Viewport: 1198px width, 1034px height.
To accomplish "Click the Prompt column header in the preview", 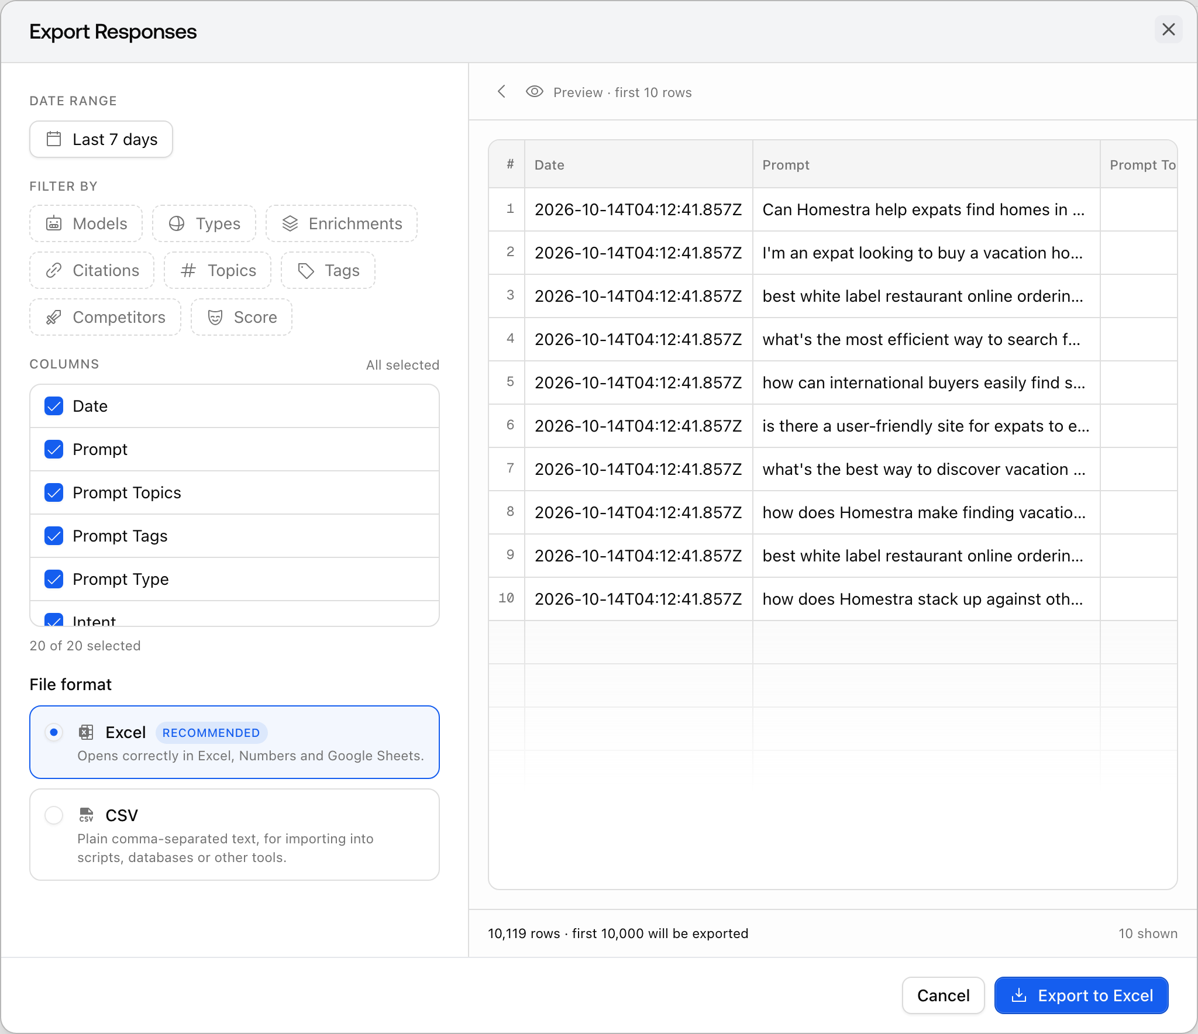I will pyautogui.click(x=926, y=165).
